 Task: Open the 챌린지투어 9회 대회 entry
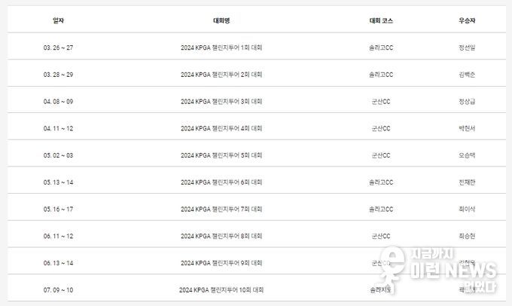click(x=221, y=263)
